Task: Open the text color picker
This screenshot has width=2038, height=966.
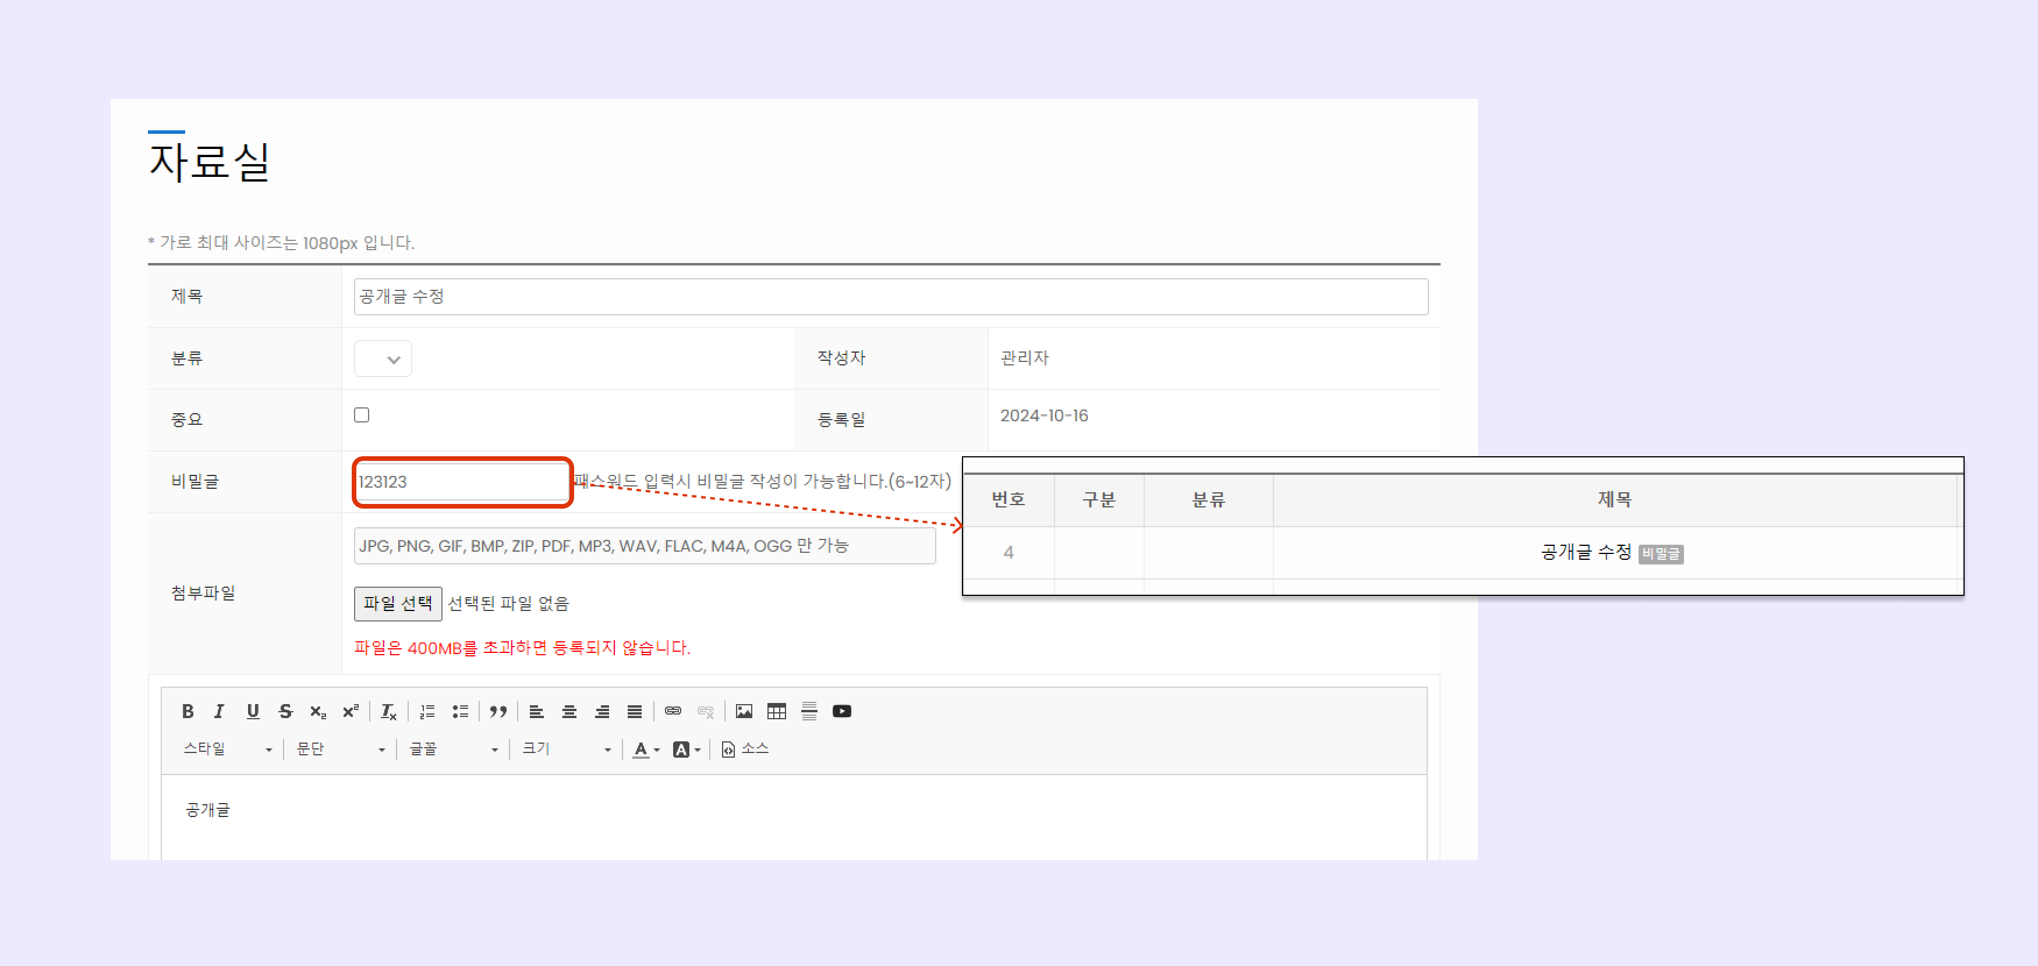Action: 646,748
